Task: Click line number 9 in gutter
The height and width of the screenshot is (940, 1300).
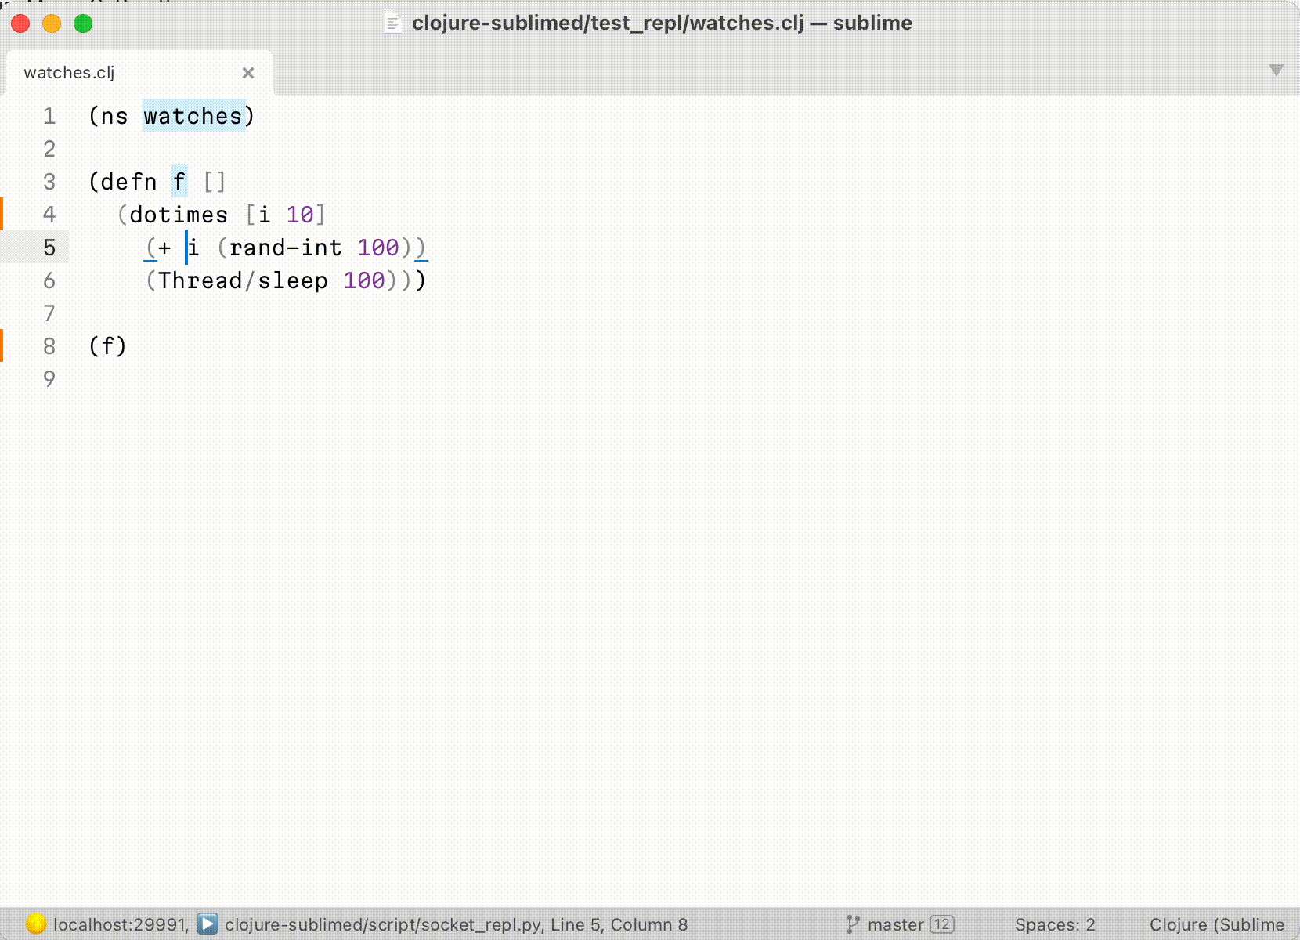Action: [x=49, y=379]
